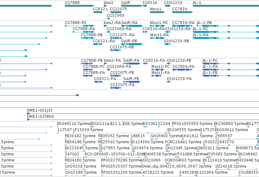
Task: Select EST EK030611.5prime
Action: pos(216,133)
